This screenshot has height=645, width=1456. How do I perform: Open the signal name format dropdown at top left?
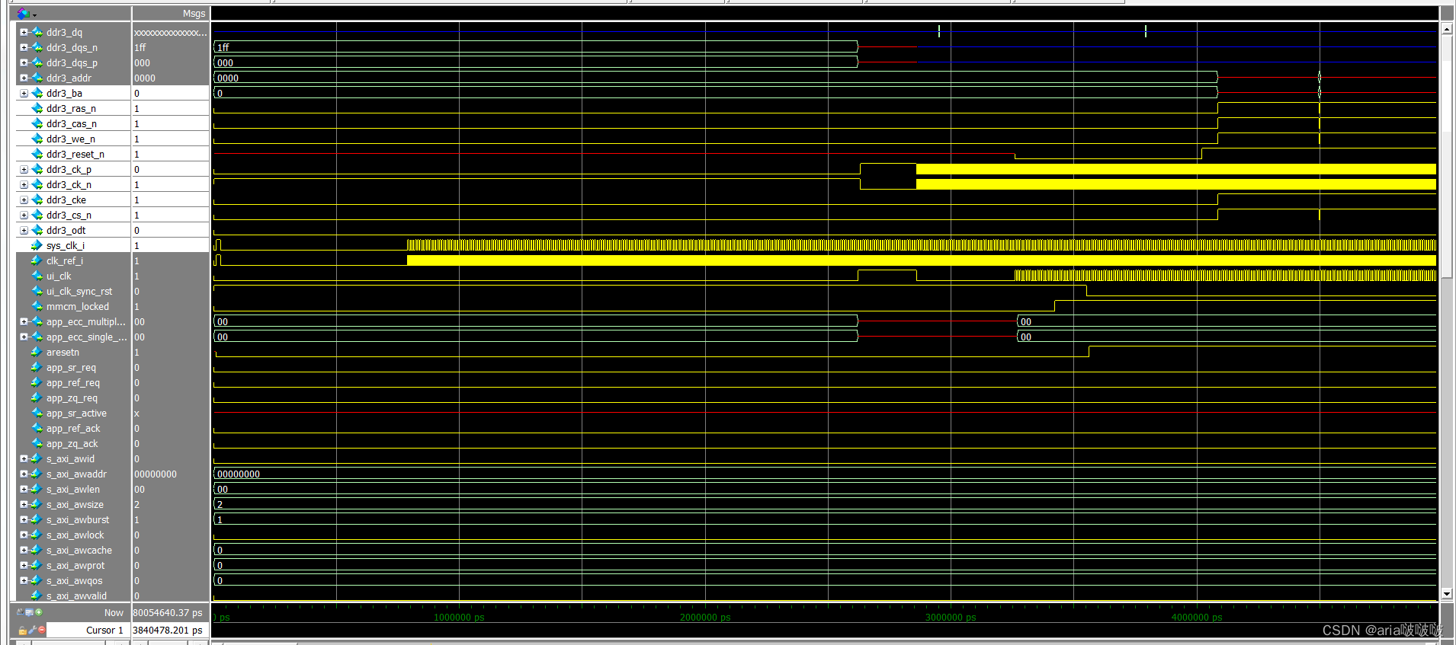pos(26,14)
